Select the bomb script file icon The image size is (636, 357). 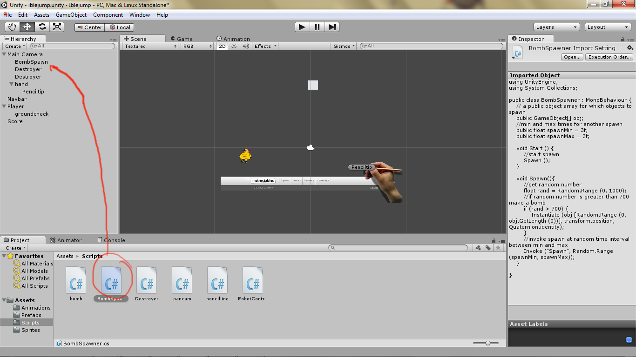click(x=76, y=280)
